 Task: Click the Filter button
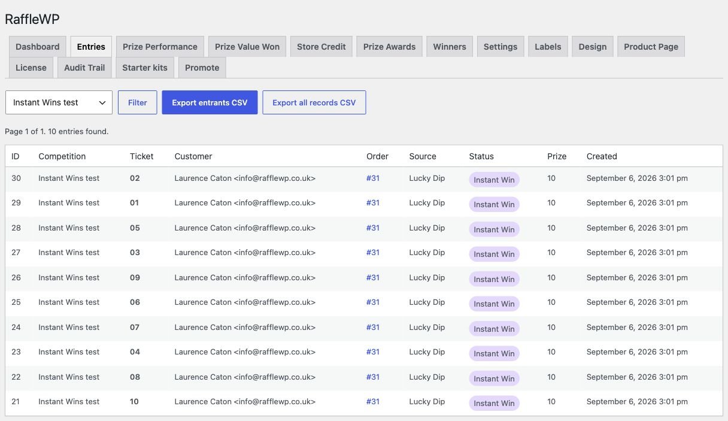[x=137, y=102]
